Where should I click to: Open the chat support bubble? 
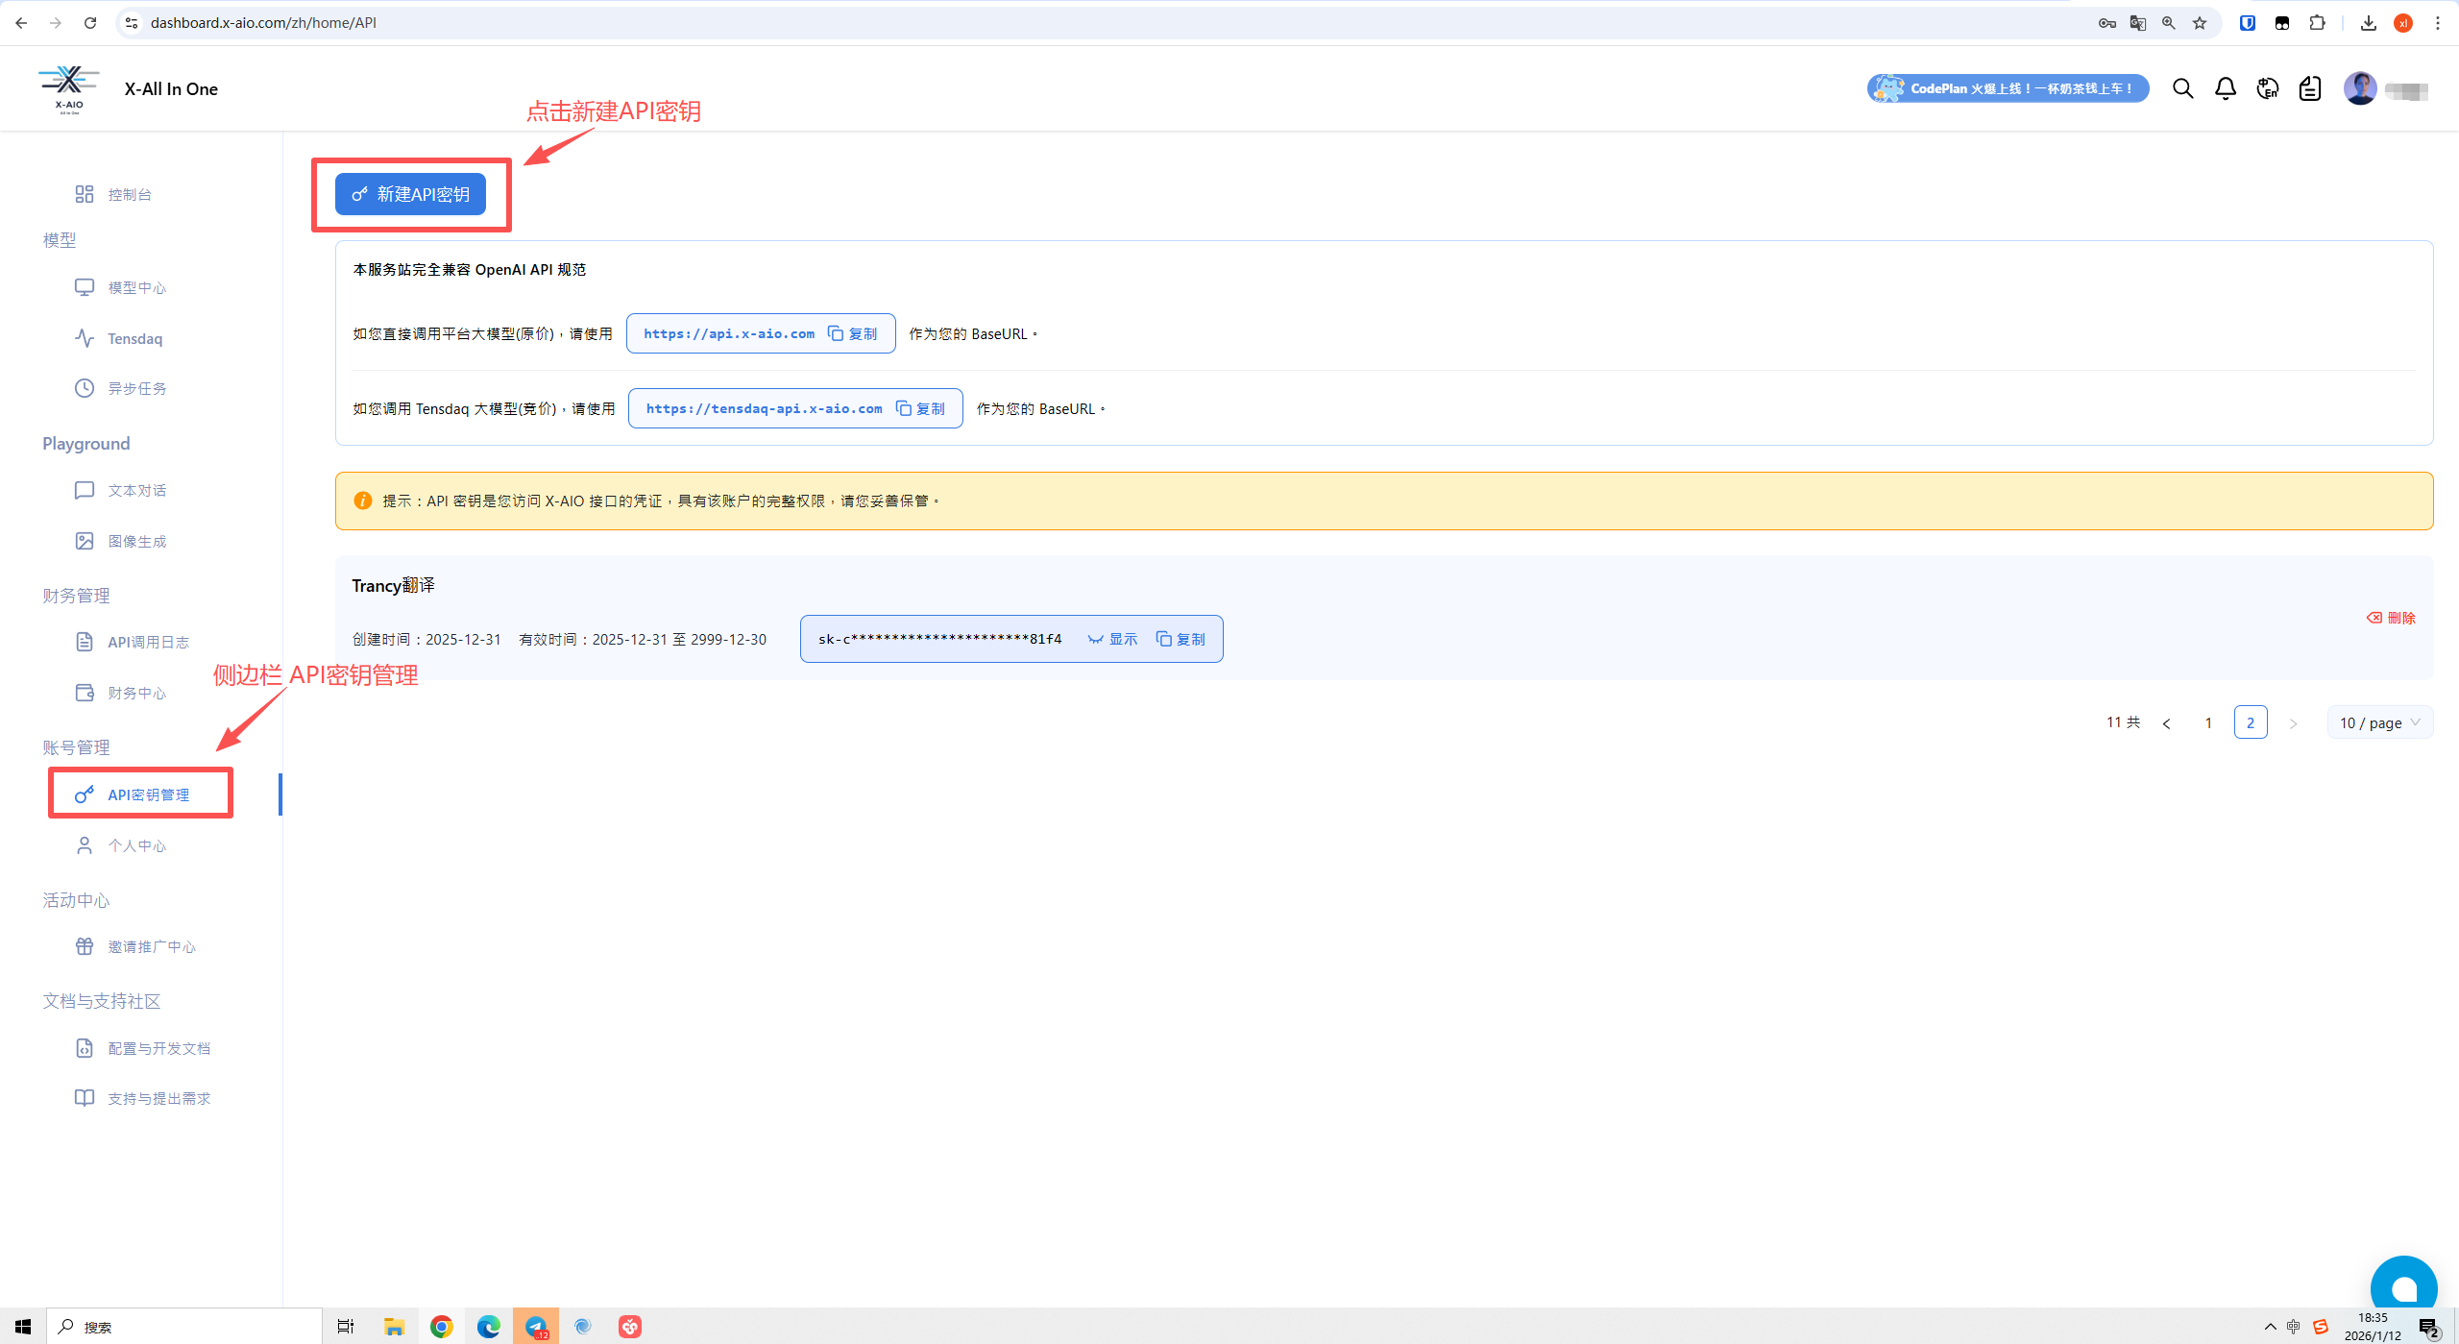pyautogui.click(x=2403, y=1287)
